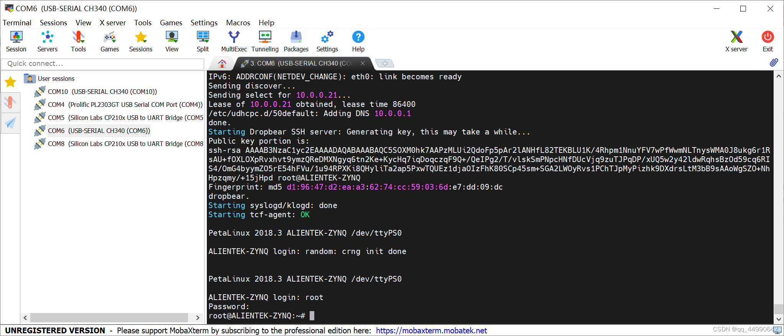Click the Sessions star toolbar icon
The image size is (784, 336).
point(141,41)
